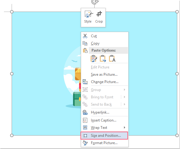
Task: Click the left-middle sizing handle
Action: click(12, 74)
